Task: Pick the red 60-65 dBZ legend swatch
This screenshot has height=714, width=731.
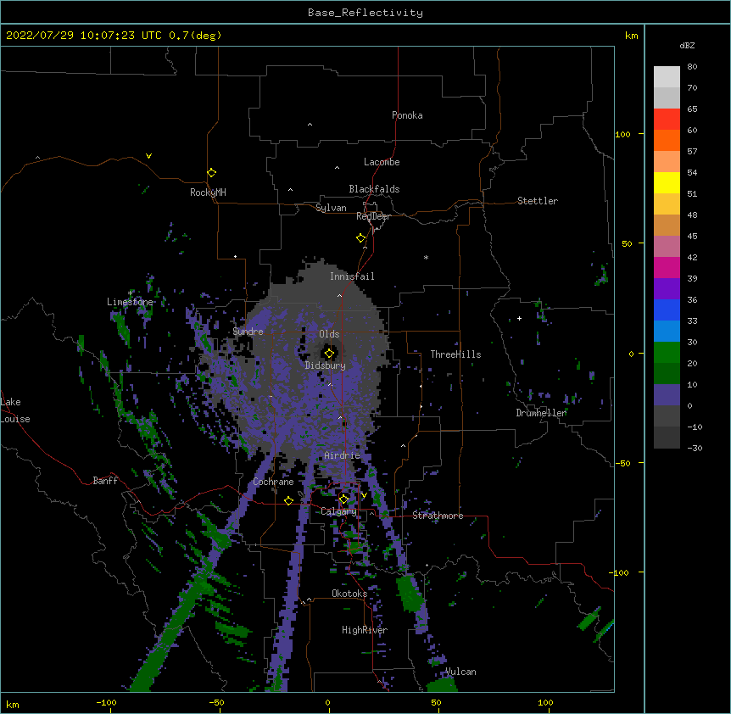Action: [667, 119]
